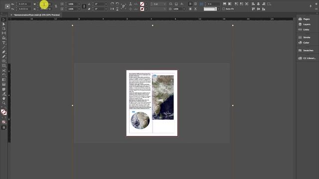Select the Pen tool
This screenshot has width=319, height=179.
coord(3,52)
